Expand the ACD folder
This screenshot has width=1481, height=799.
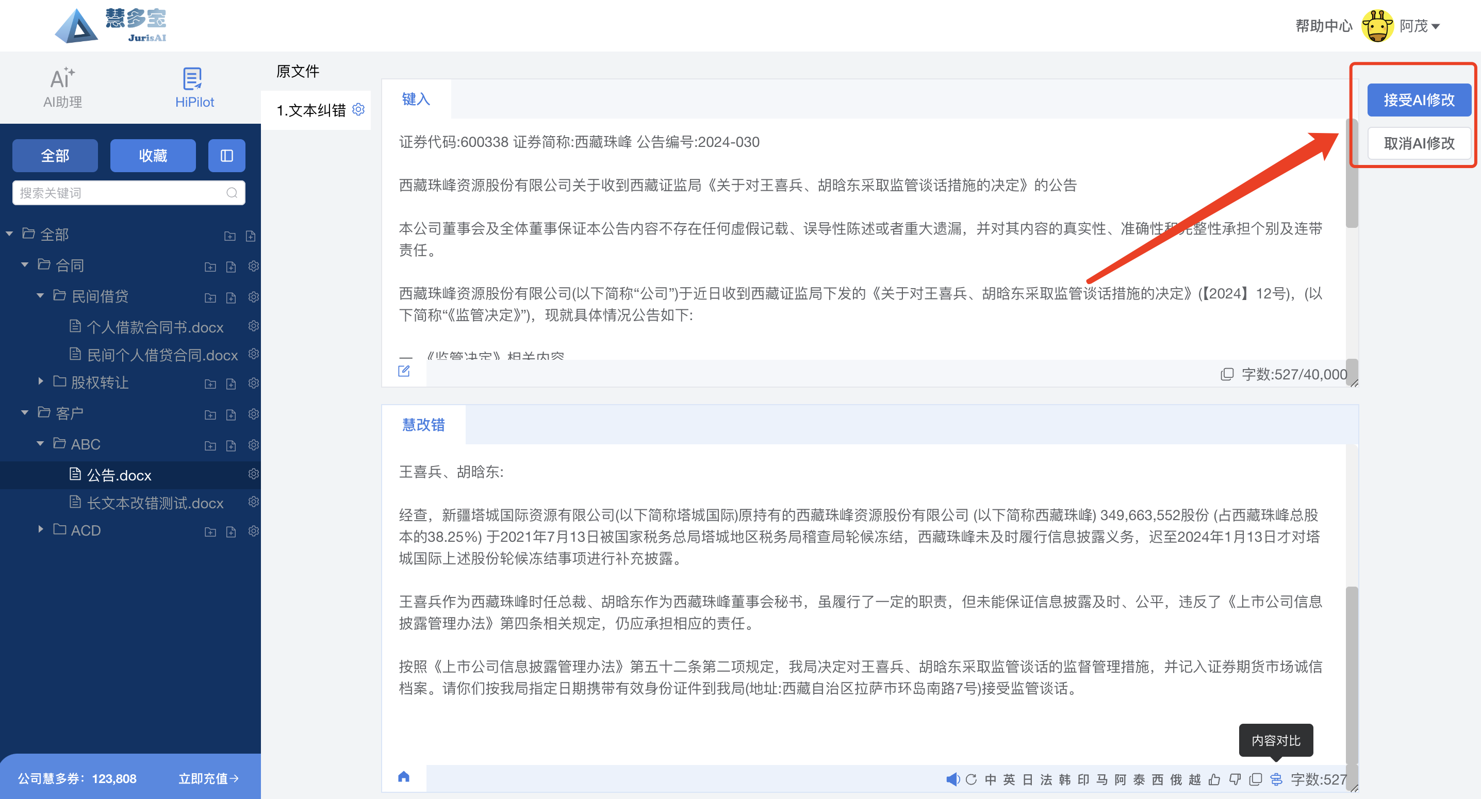pyautogui.click(x=40, y=529)
